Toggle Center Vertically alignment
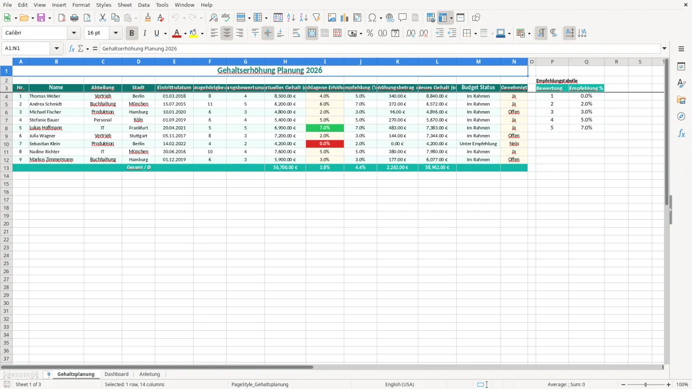This screenshot has height=389, width=692. pos(268,33)
